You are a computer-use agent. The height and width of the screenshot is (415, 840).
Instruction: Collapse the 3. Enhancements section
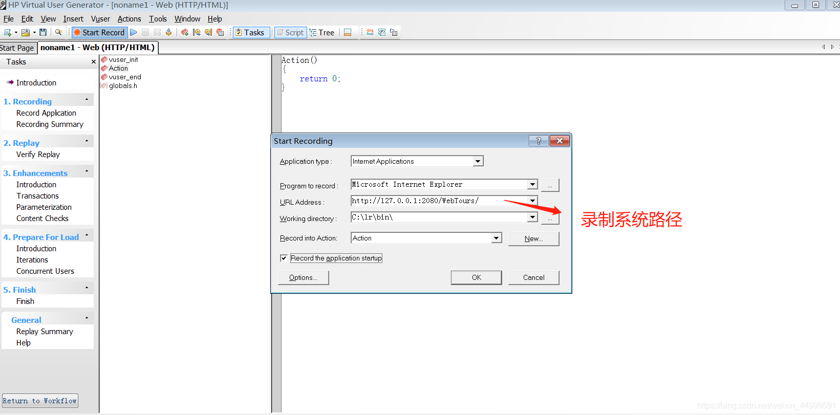pos(87,171)
